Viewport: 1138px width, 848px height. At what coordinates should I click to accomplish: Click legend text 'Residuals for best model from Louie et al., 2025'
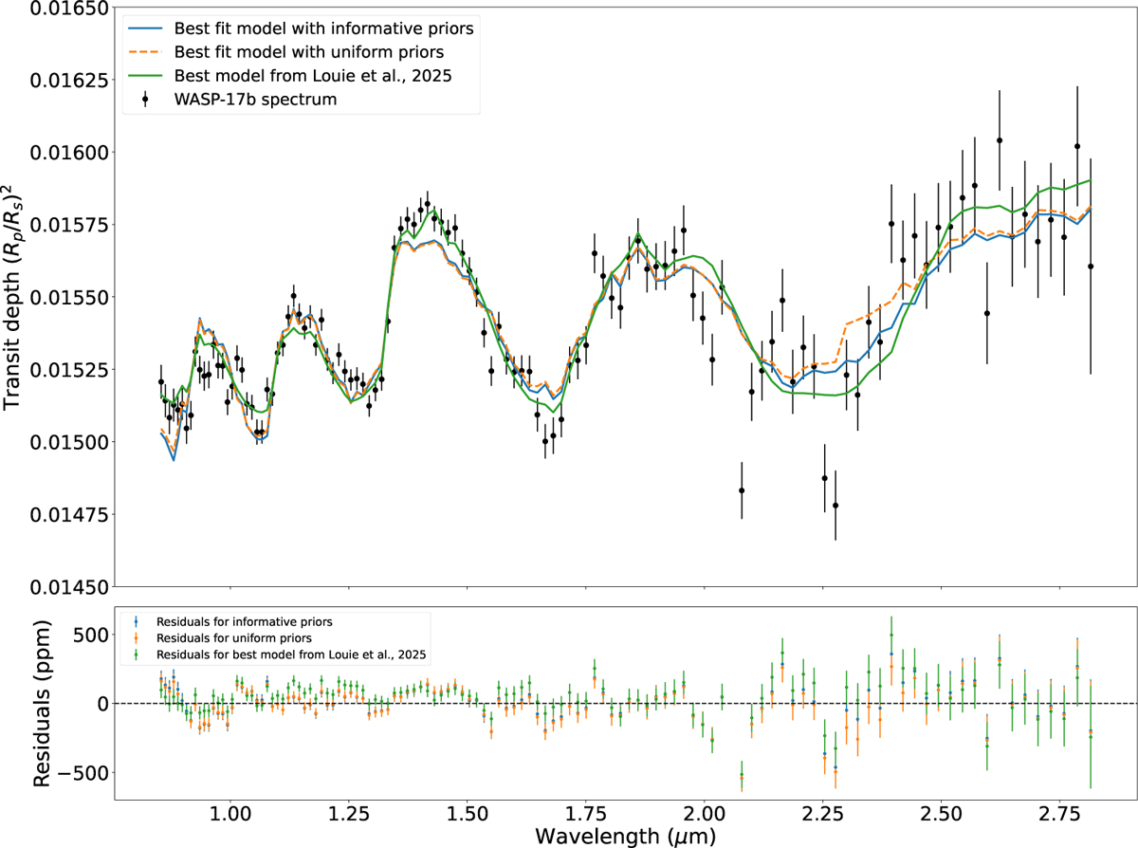pyautogui.click(x=291, y=654)
